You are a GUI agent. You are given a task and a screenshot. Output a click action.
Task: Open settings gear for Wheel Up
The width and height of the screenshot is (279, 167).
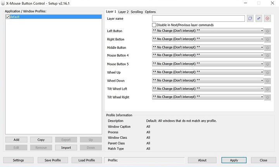point(267,72)
